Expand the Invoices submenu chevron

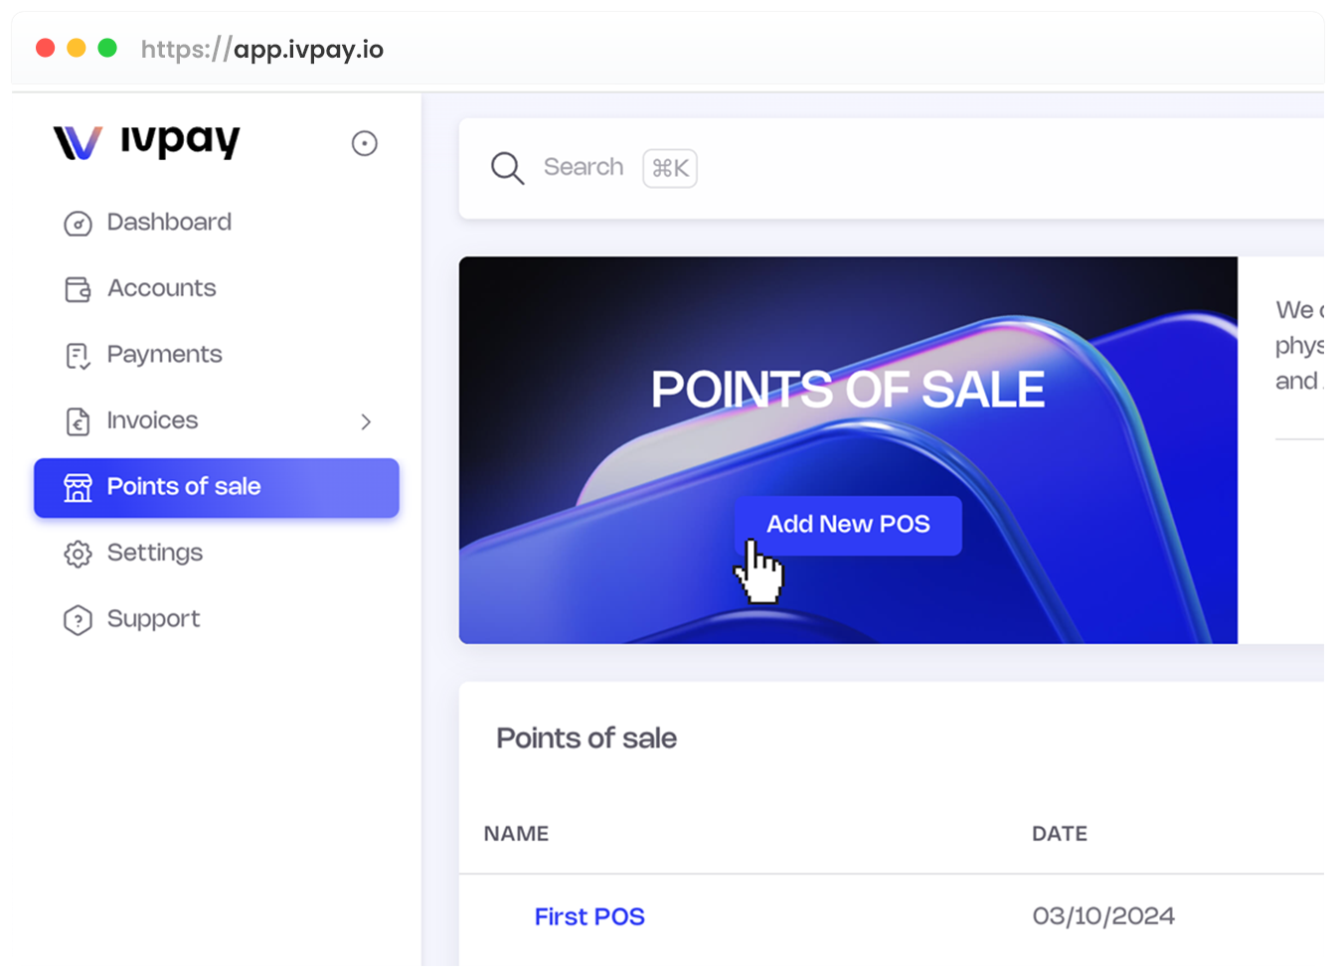(366, 421)
